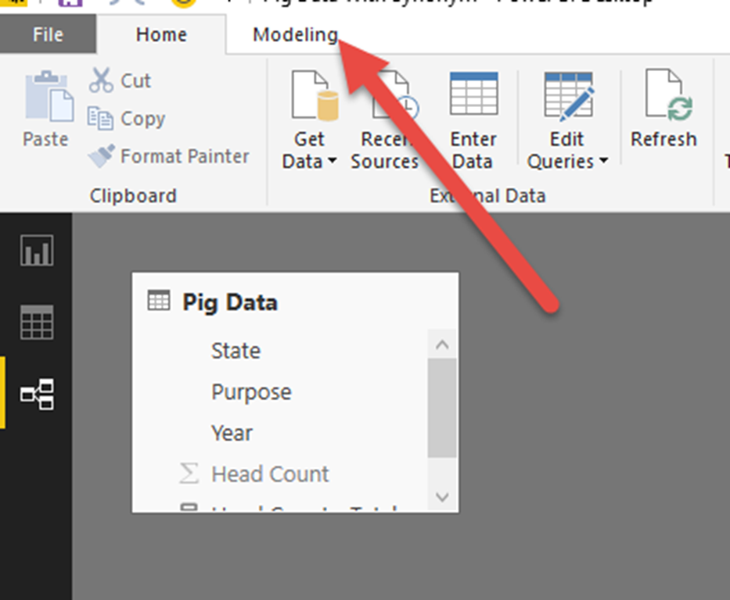Select the Format Painter brush
Viewport: 730px width, 600px height.
coord(101,156)
